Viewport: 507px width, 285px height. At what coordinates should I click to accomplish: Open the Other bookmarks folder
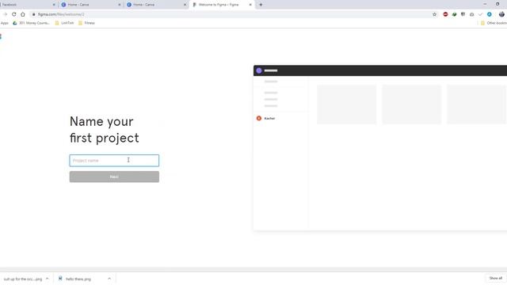(x=494, y=23)
